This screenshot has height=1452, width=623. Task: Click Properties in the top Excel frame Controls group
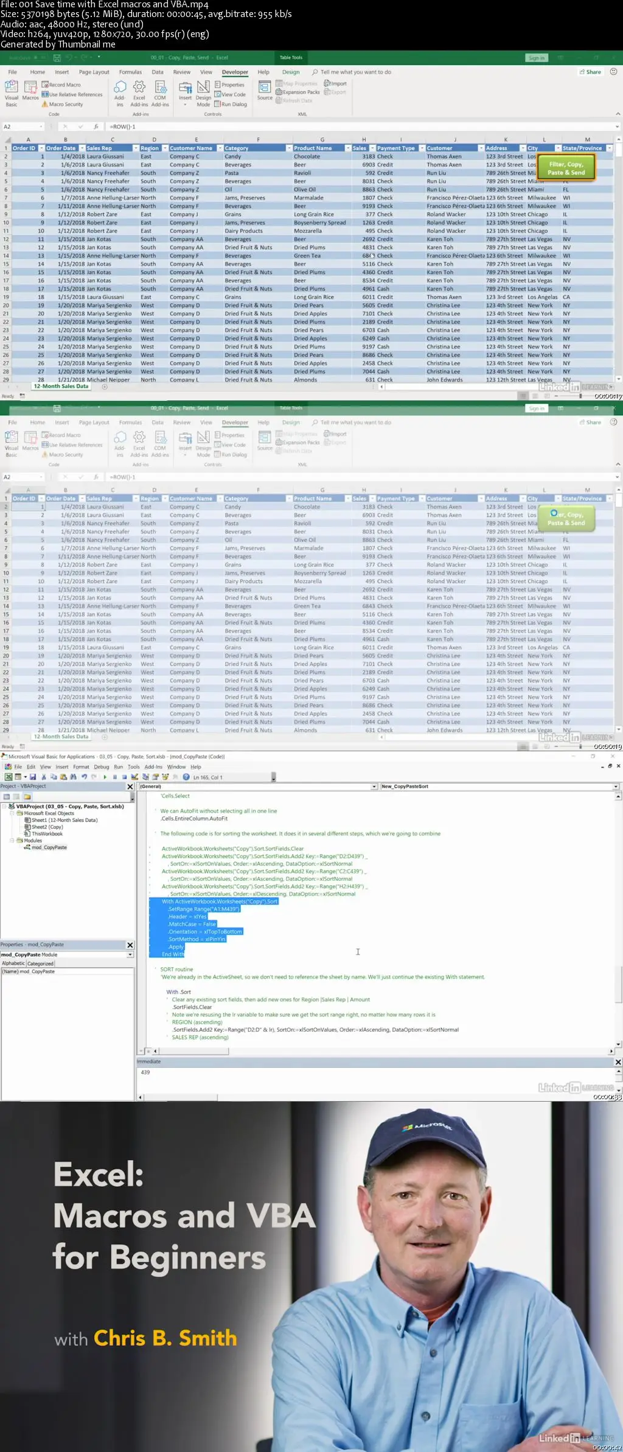pyautogui.click(x=229, y=85)
